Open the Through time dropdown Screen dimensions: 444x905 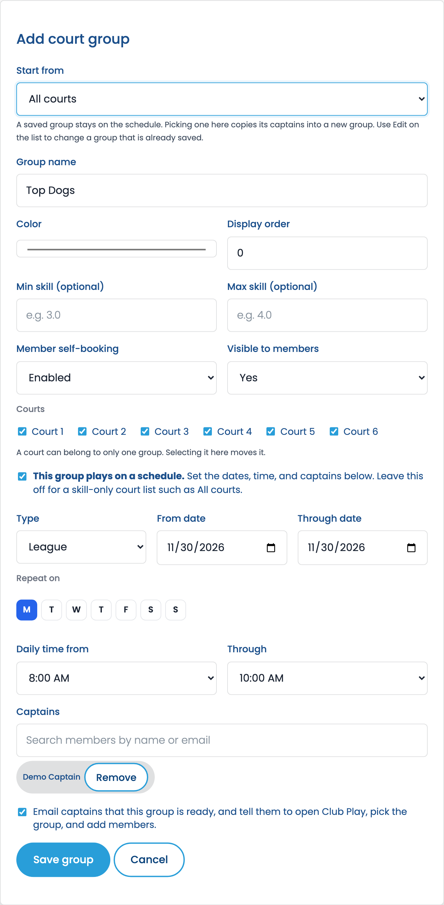(327, 678)
